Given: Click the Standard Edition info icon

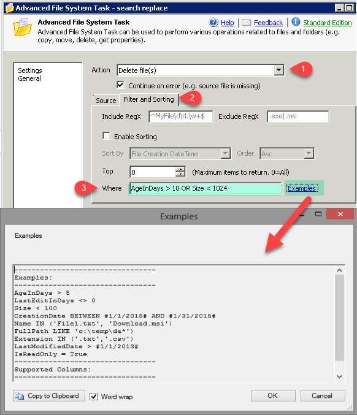Looking at the screenshot, I should point(296,22).
